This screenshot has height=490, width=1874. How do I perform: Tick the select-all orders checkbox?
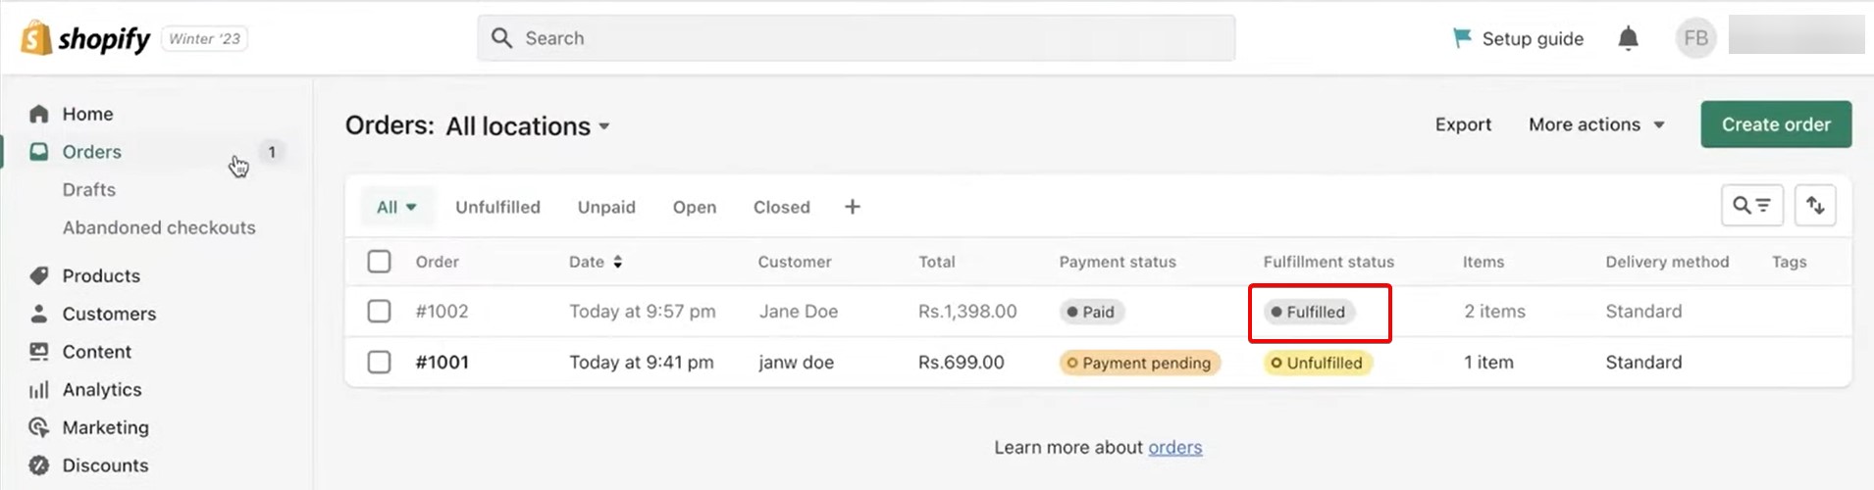coord(379,262)
